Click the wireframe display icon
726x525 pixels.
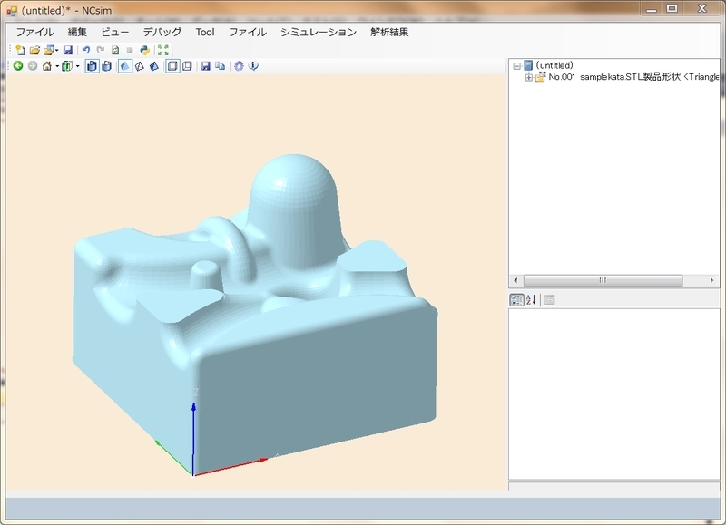[140, 65]
